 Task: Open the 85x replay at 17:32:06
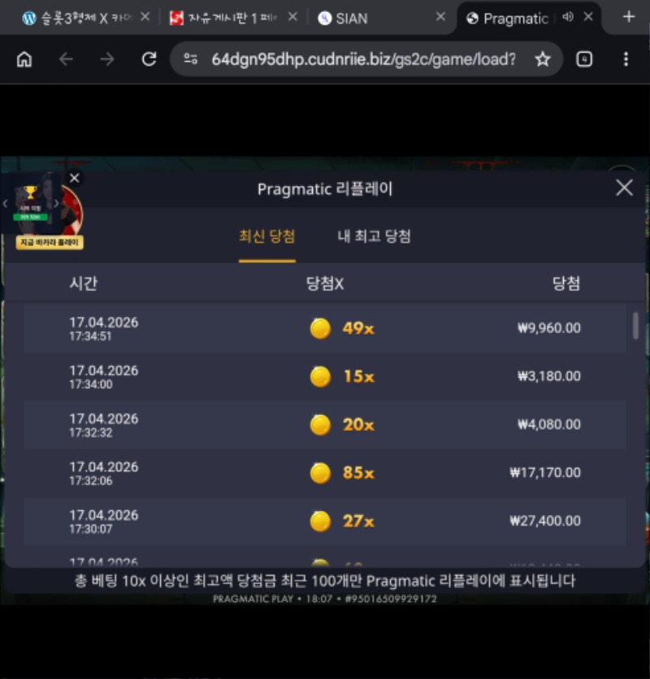(325, 473)
